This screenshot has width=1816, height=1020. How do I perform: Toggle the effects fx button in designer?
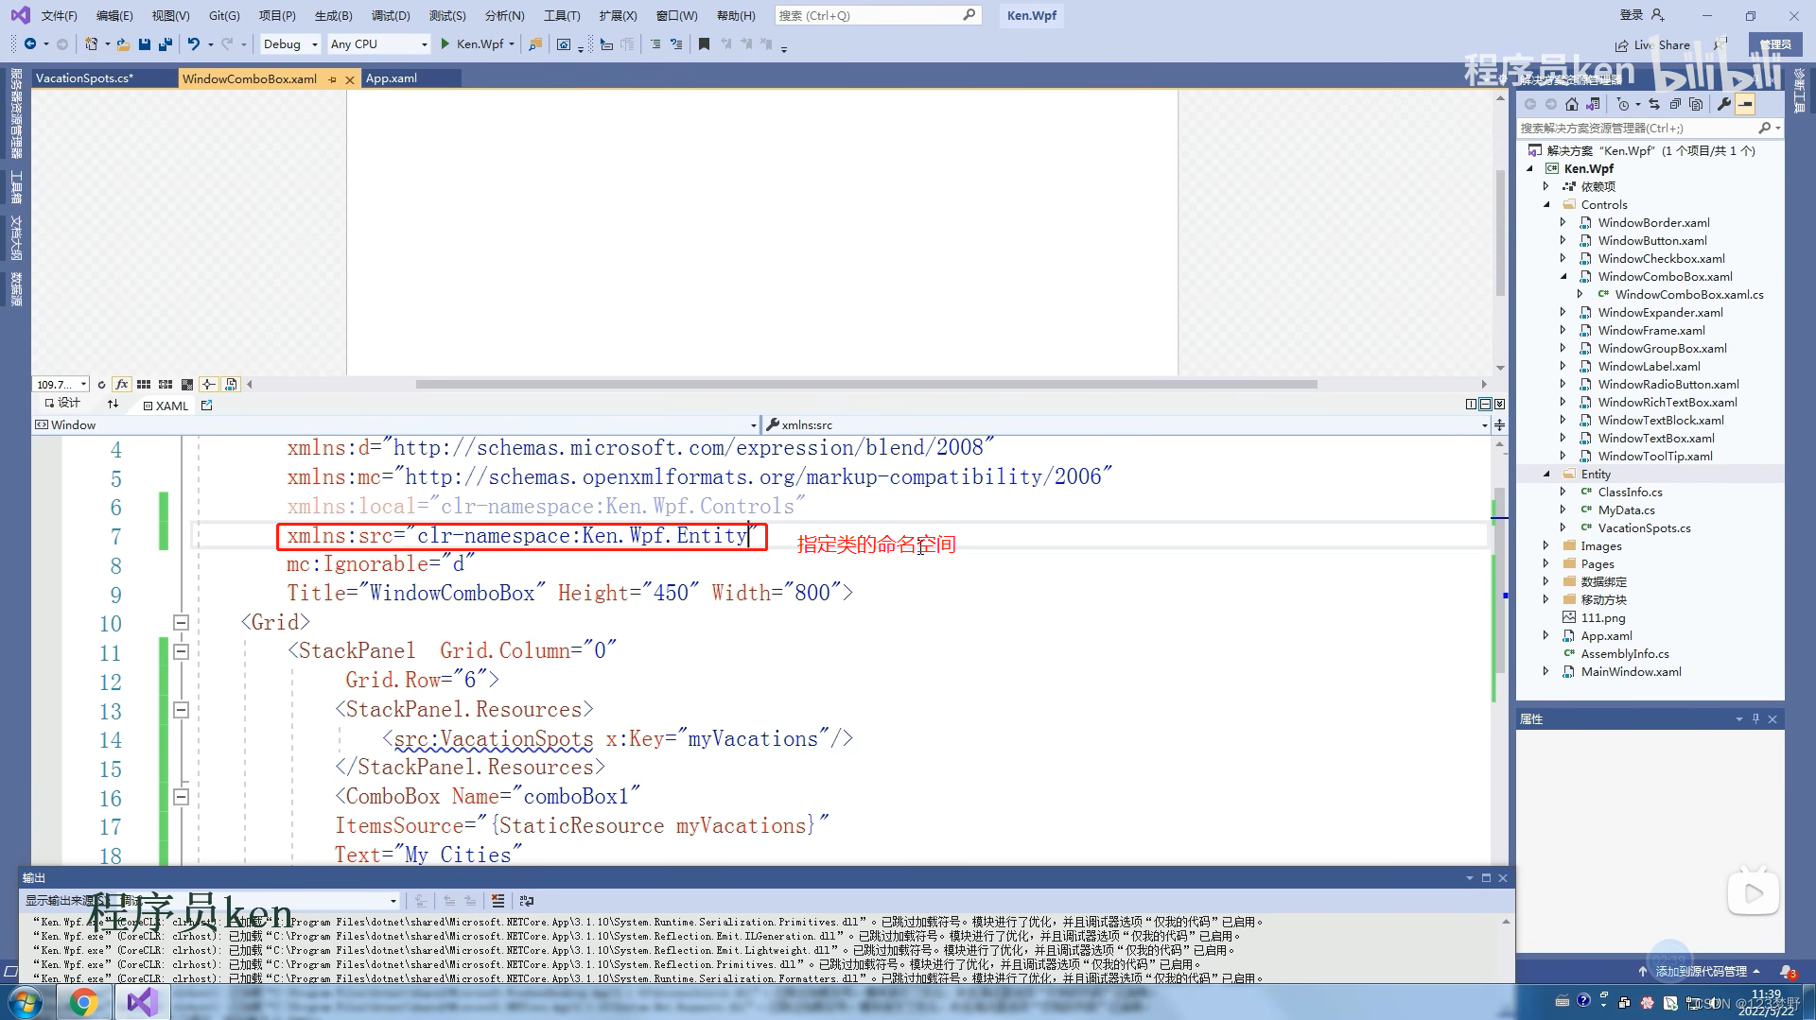pyautogui.click(x=122, y=385)
